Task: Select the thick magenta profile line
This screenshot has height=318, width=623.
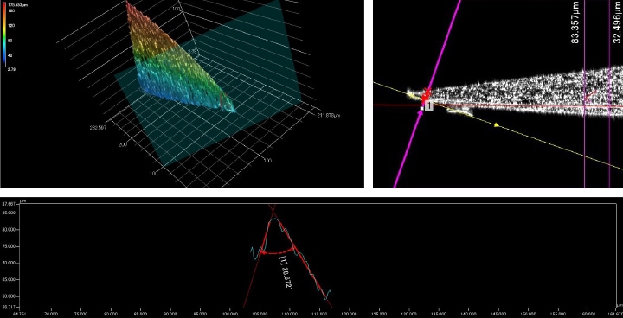Action: pyautogui.click(x=427, y=93)
